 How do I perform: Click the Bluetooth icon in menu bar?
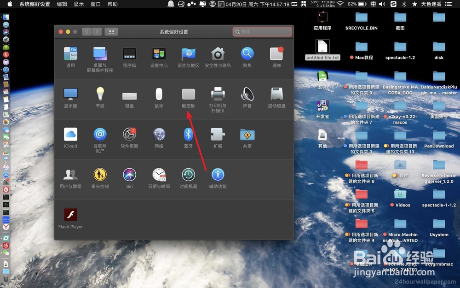click(x=404, y=4)
